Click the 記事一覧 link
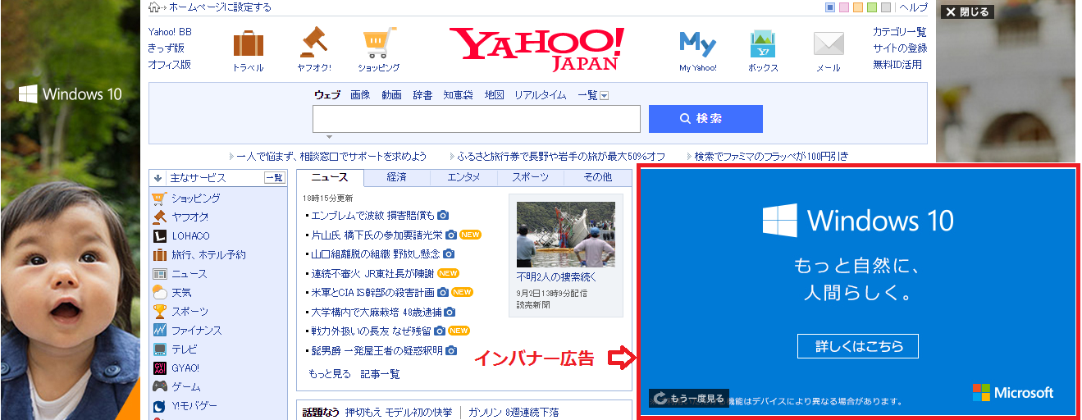Screen dimensions: 1082x420 (x=380, y=374)
